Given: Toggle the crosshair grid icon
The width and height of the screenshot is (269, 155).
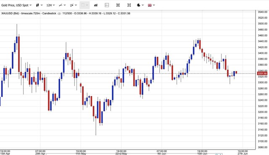Looking at the screenshot, I should pos(107,5).
